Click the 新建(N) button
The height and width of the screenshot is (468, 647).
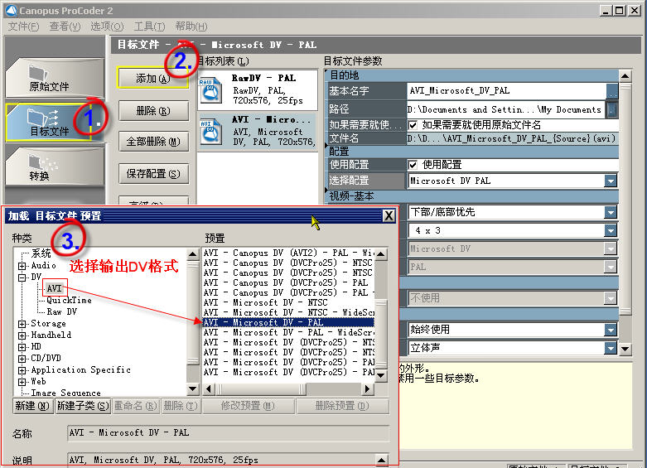click(32, 406)
